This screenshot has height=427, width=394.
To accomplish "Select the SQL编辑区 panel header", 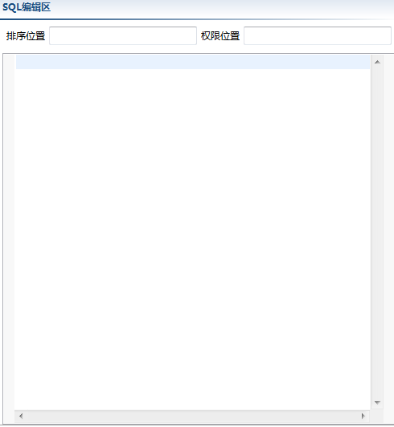I will pos(27,7).
